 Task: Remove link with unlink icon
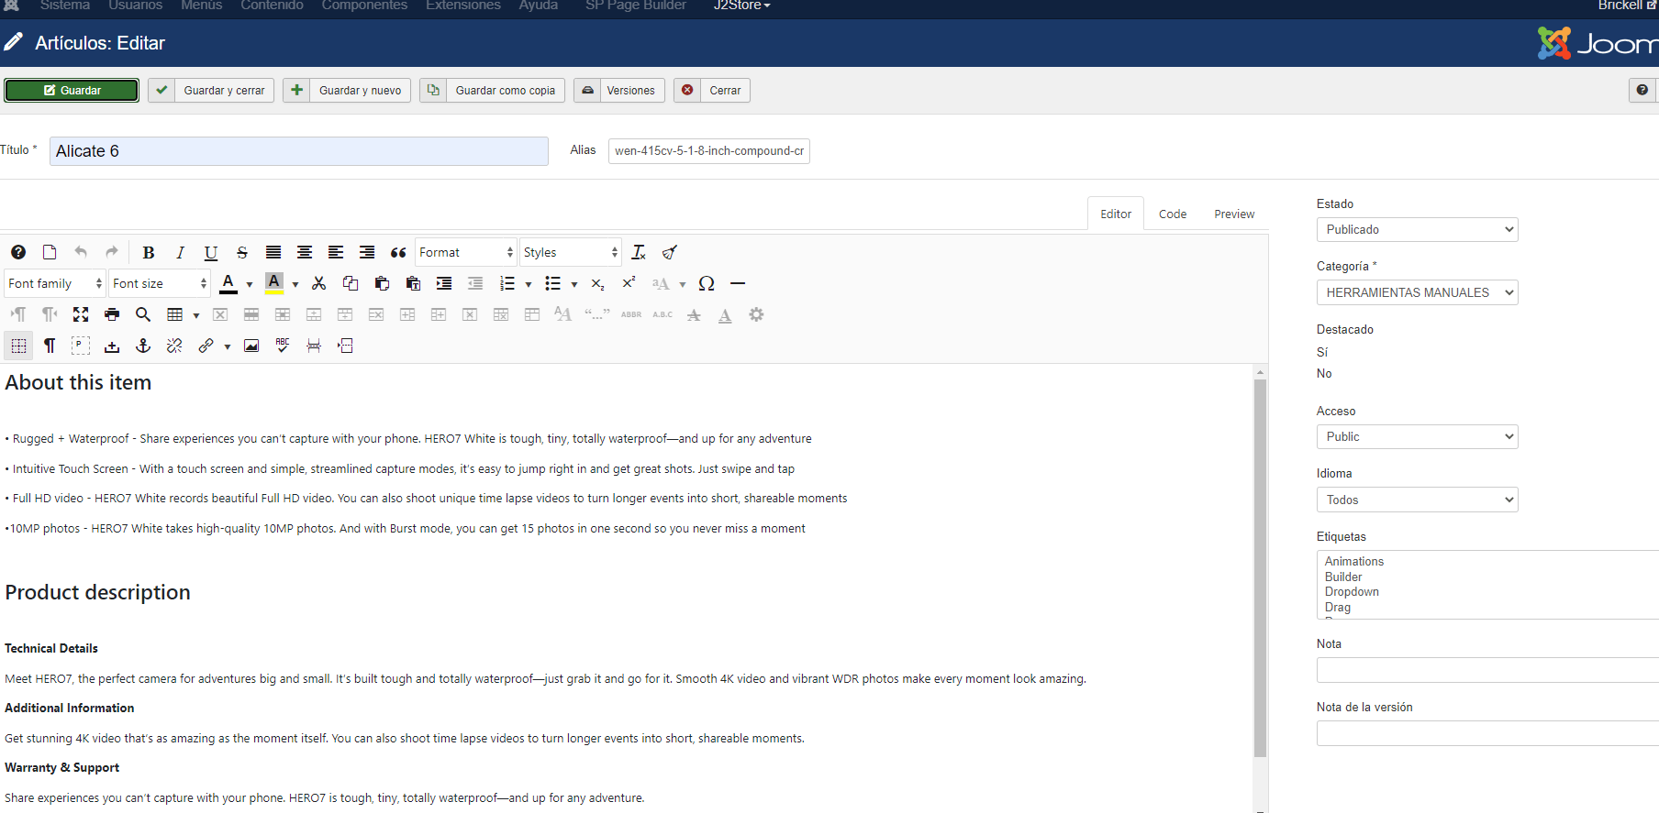point(174,346)
